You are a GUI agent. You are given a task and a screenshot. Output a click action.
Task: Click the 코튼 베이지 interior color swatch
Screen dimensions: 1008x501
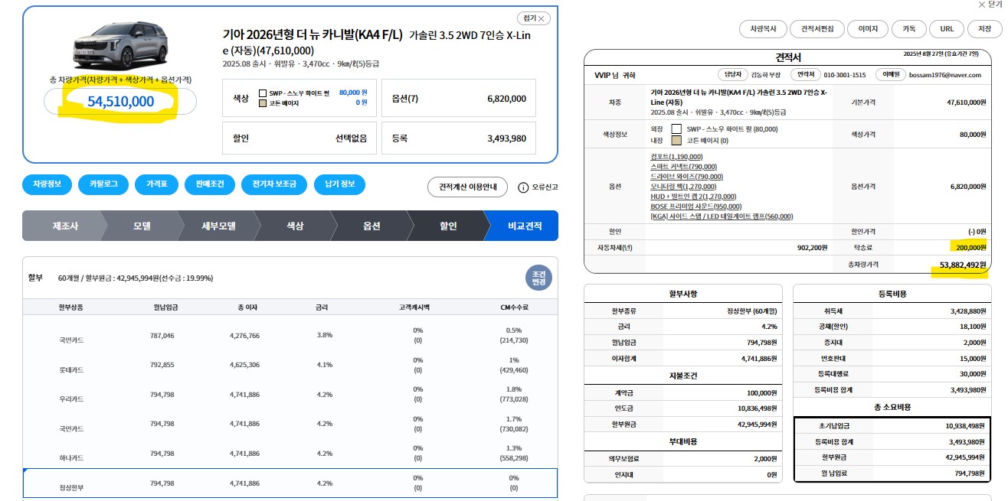click(263, 102)
